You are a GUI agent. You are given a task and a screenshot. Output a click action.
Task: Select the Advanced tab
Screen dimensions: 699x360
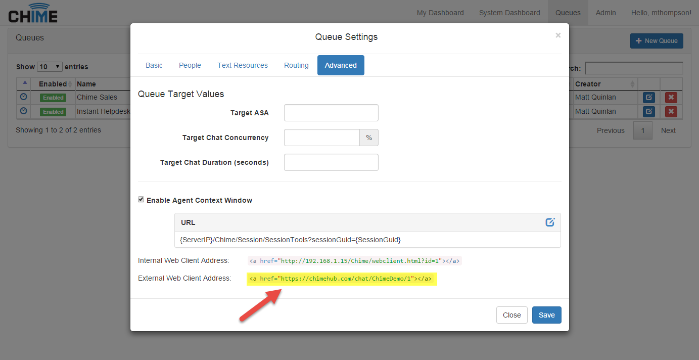tap(341, 65)
